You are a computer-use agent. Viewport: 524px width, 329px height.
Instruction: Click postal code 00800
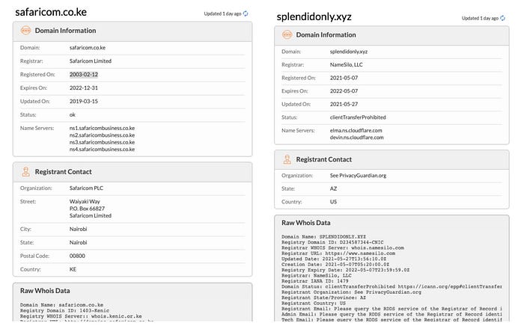[x=77, y=256]
